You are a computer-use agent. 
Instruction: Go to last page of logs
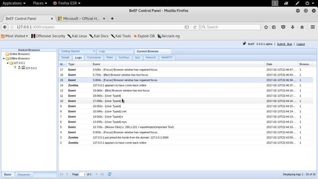pos(102,174)
